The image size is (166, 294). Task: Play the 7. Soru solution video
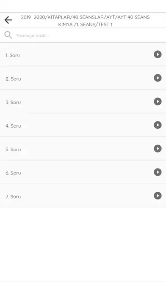(x=158, y=196)
